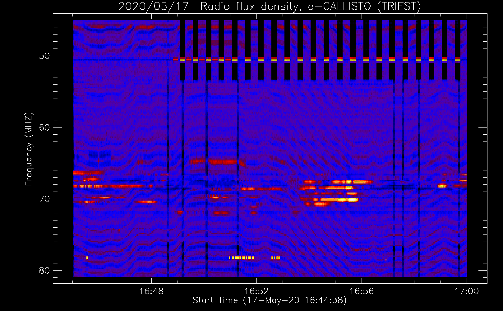
Task: Click the 80 frequency tick label
Action: (x=44, y=271)
